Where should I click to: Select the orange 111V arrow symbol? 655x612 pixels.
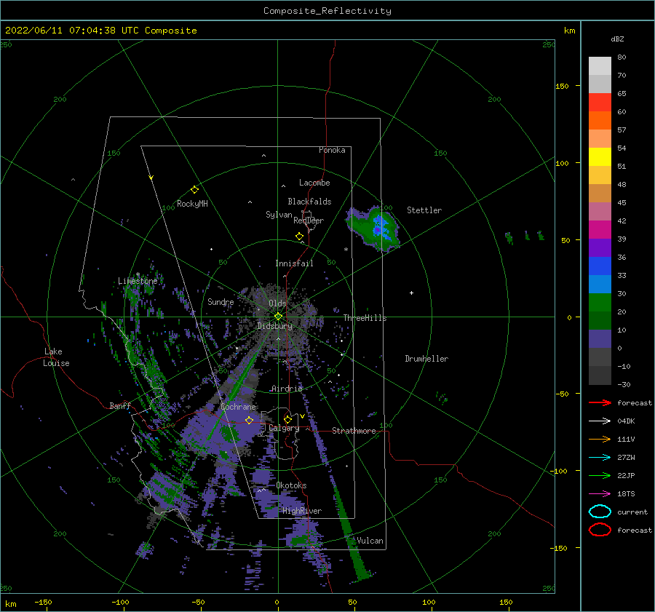(x=600, y=439)
